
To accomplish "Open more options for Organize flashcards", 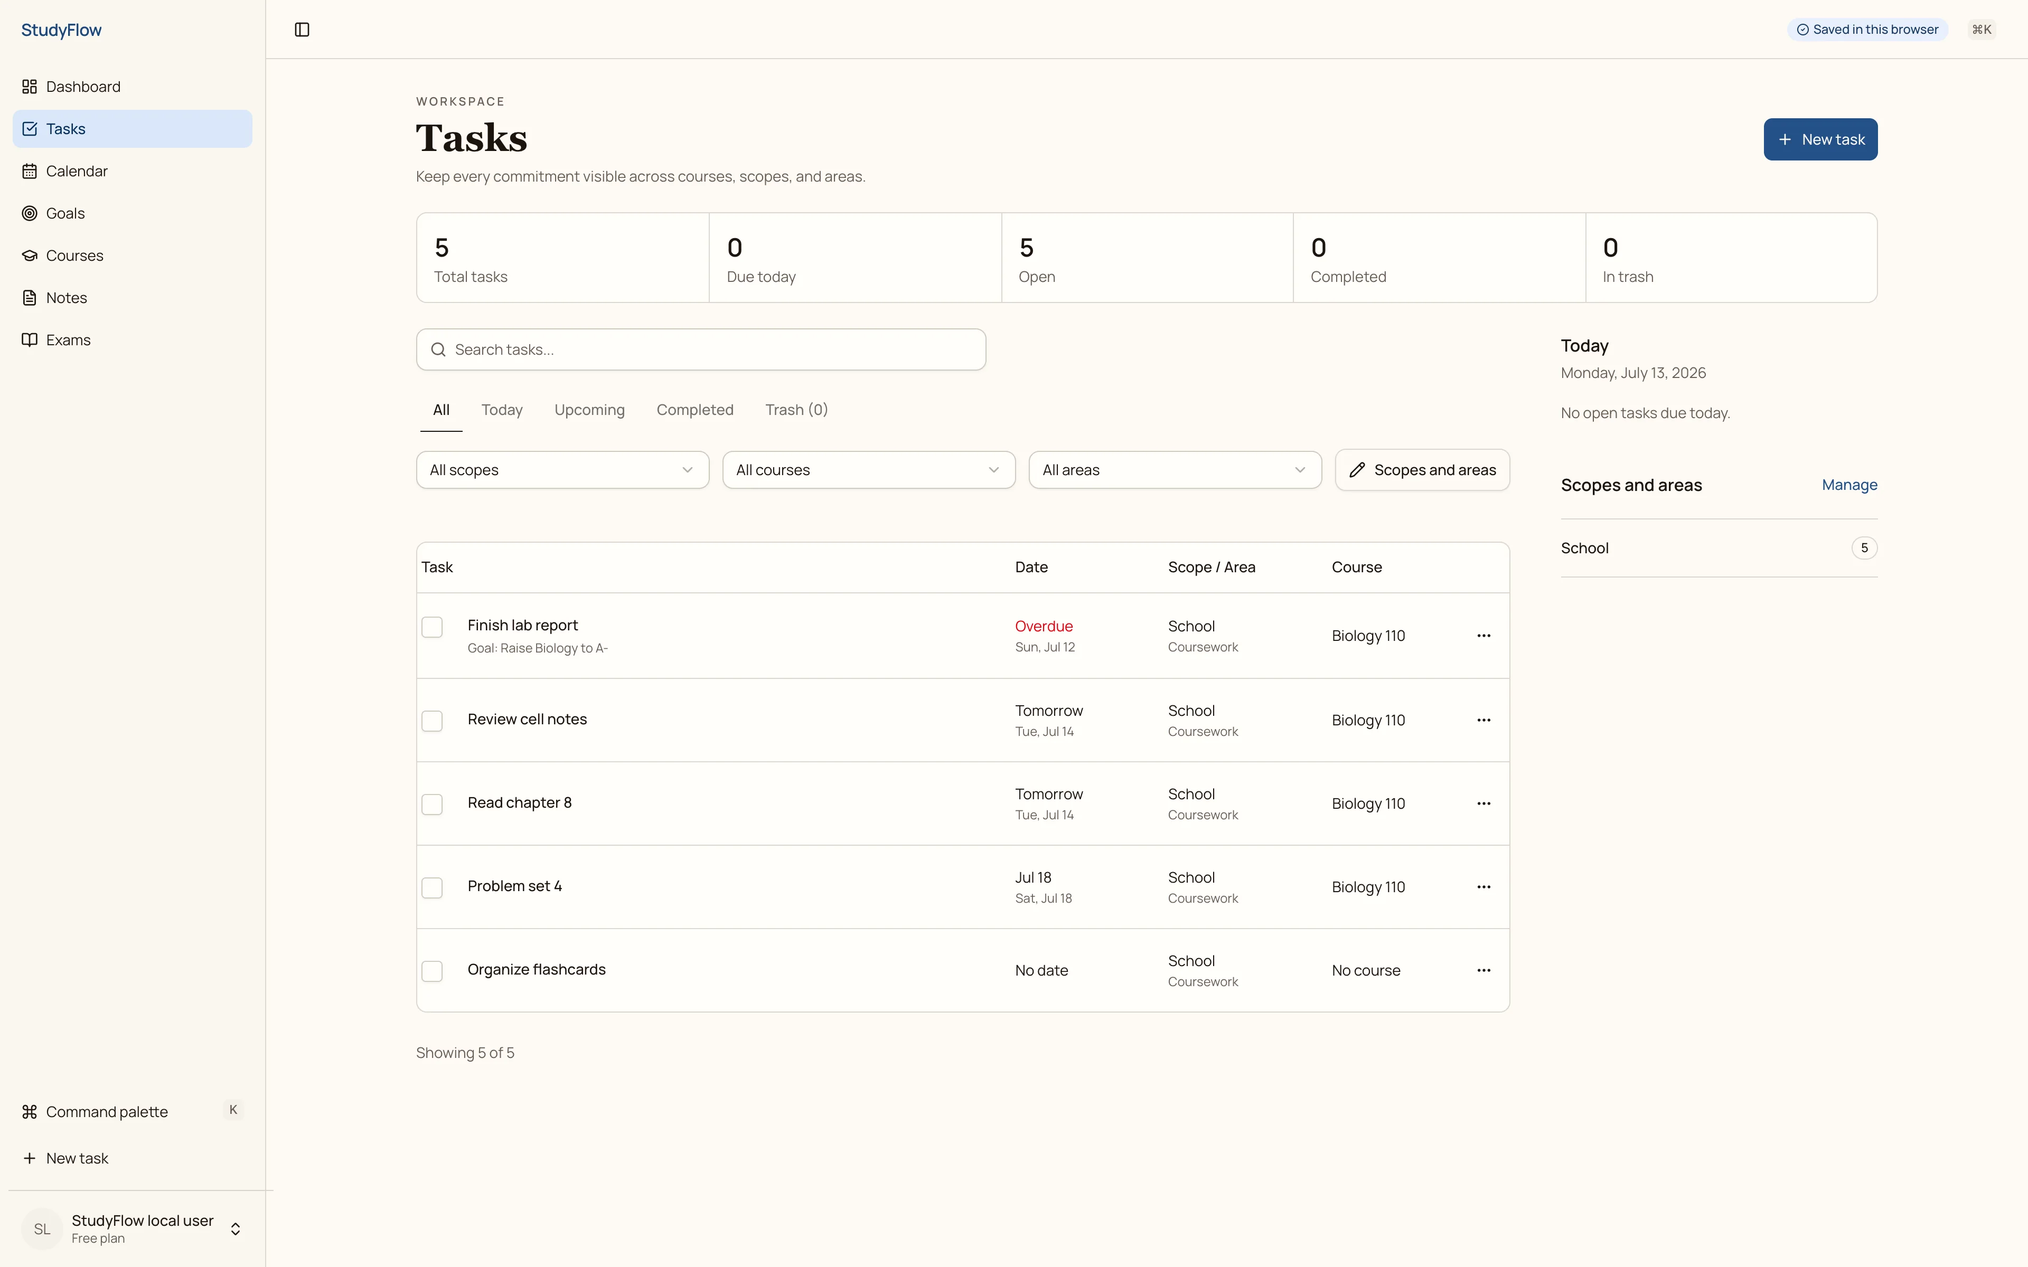I will 1484,970.
